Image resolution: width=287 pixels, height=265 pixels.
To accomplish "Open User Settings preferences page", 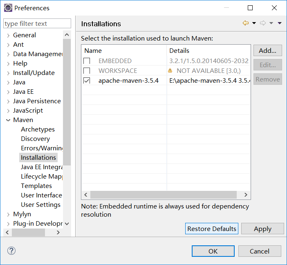I will 40,205.
